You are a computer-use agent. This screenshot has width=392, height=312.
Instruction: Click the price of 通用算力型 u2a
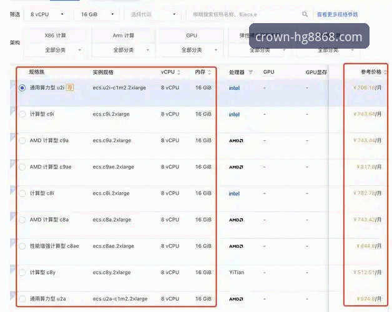369,299
